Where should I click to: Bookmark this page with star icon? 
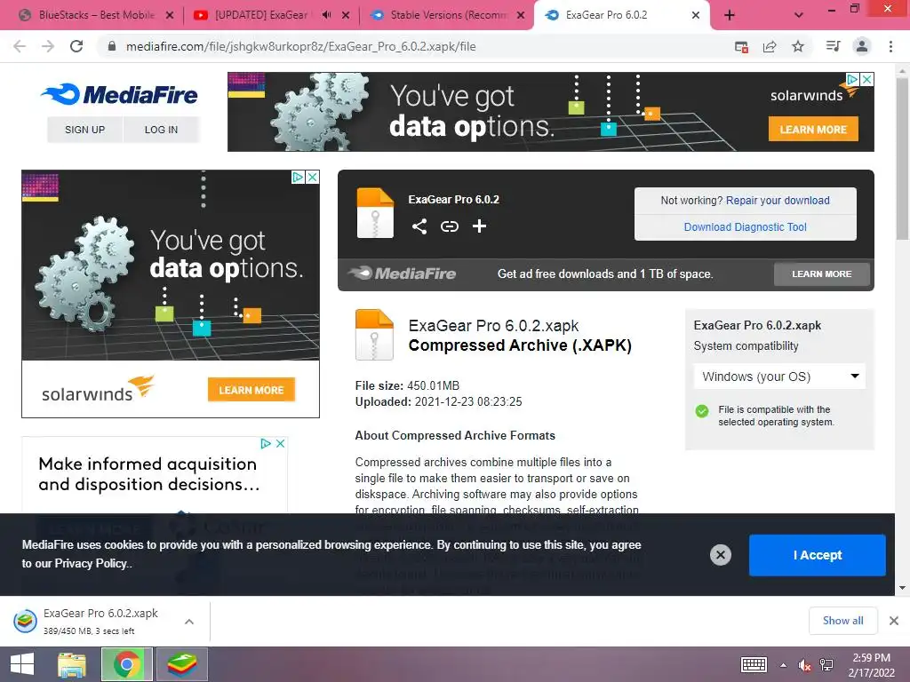point(798,46)
